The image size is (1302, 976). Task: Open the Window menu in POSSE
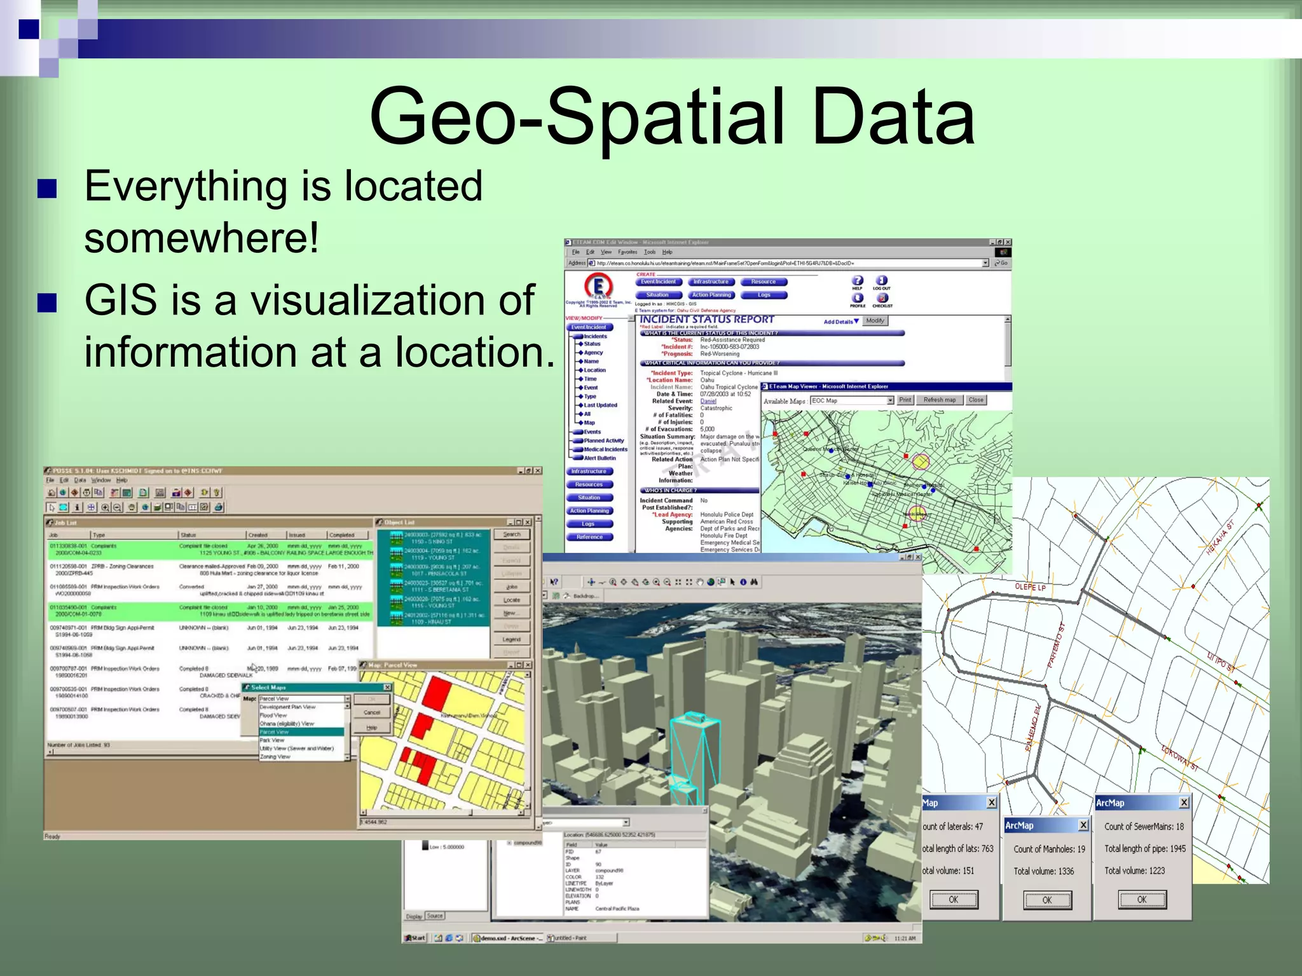[x=100, y=480]
